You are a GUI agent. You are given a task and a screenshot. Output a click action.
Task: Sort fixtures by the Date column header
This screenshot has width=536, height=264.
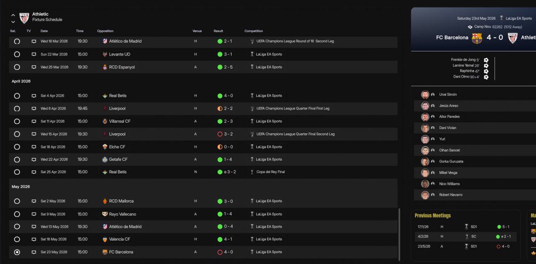[x=44, y=31]
